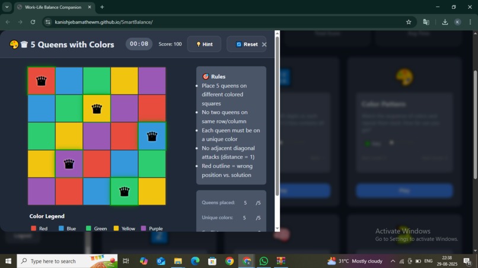
Task: Open Microsoft Store from the taskbar
Action: (x=212, y=261)
